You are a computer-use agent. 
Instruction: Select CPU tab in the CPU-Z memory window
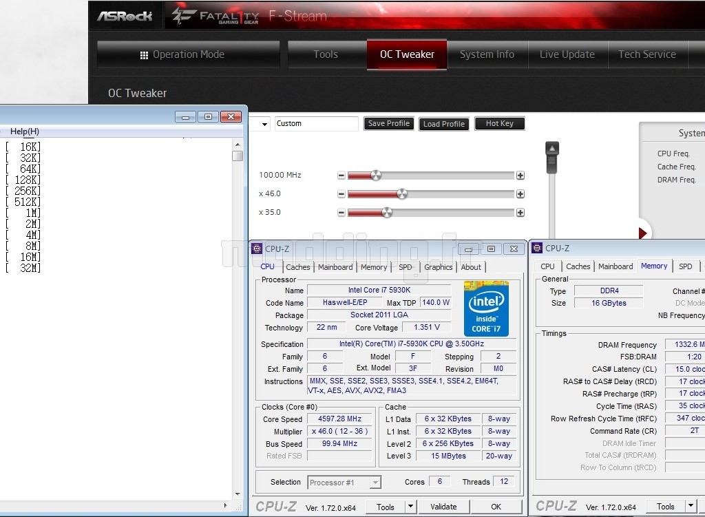(547, 266)
